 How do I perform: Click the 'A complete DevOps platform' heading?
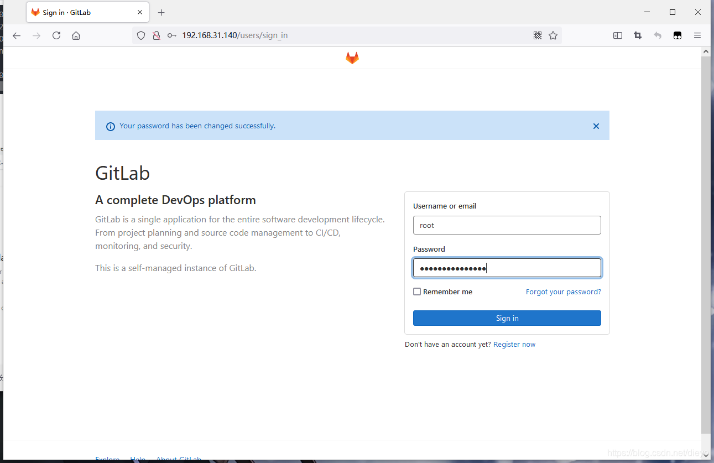[175, 200]
